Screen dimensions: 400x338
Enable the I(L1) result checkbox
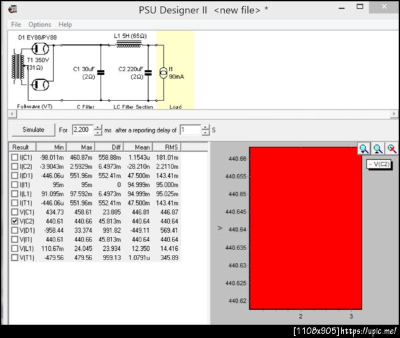tap(15, 194)
